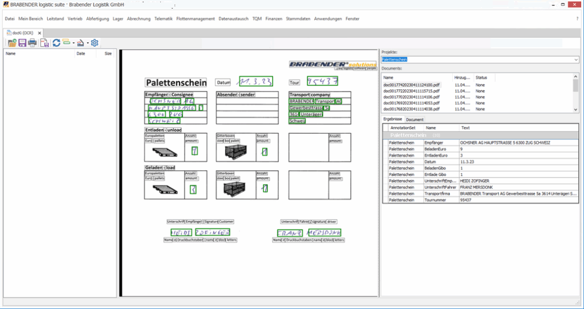Sort file list by Date column

coord(81,53)
